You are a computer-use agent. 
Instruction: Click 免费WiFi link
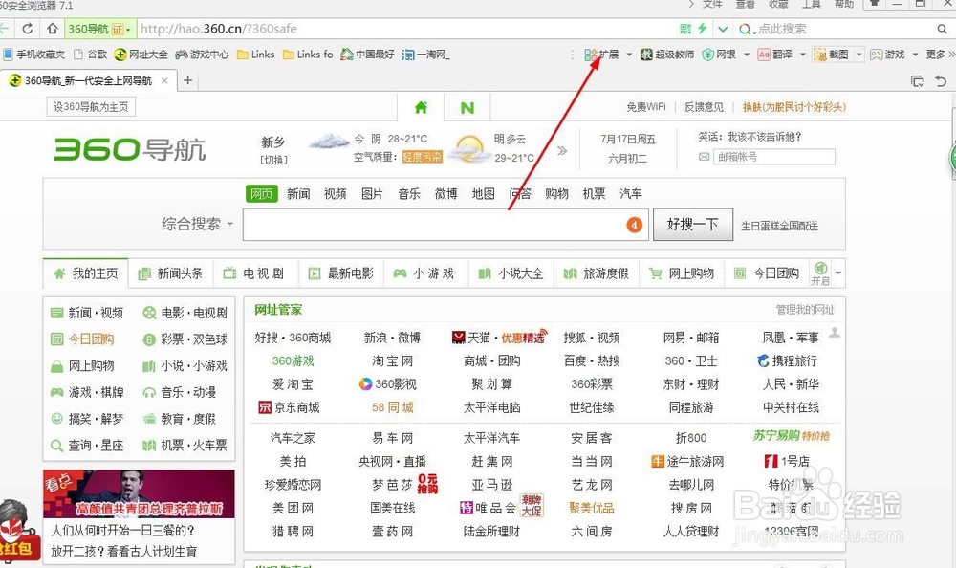[646, 107]
